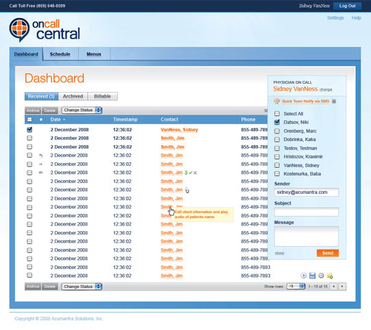Click the Quick Team Notify broadcast icon

click(x=276, y=101)
